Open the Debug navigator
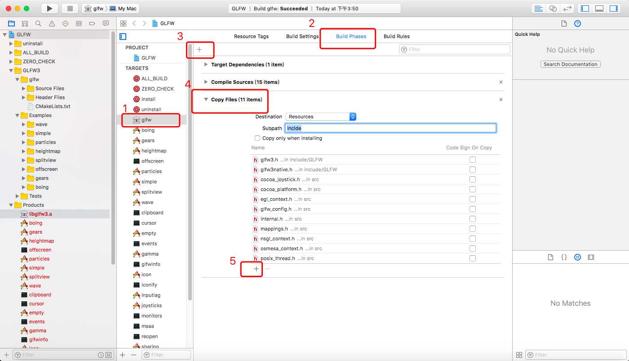This screenshot has width=629, height=361. [x=79, y=23]
